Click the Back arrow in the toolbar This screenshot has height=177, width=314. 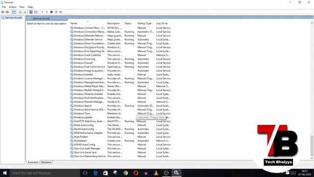coord(2,12)
